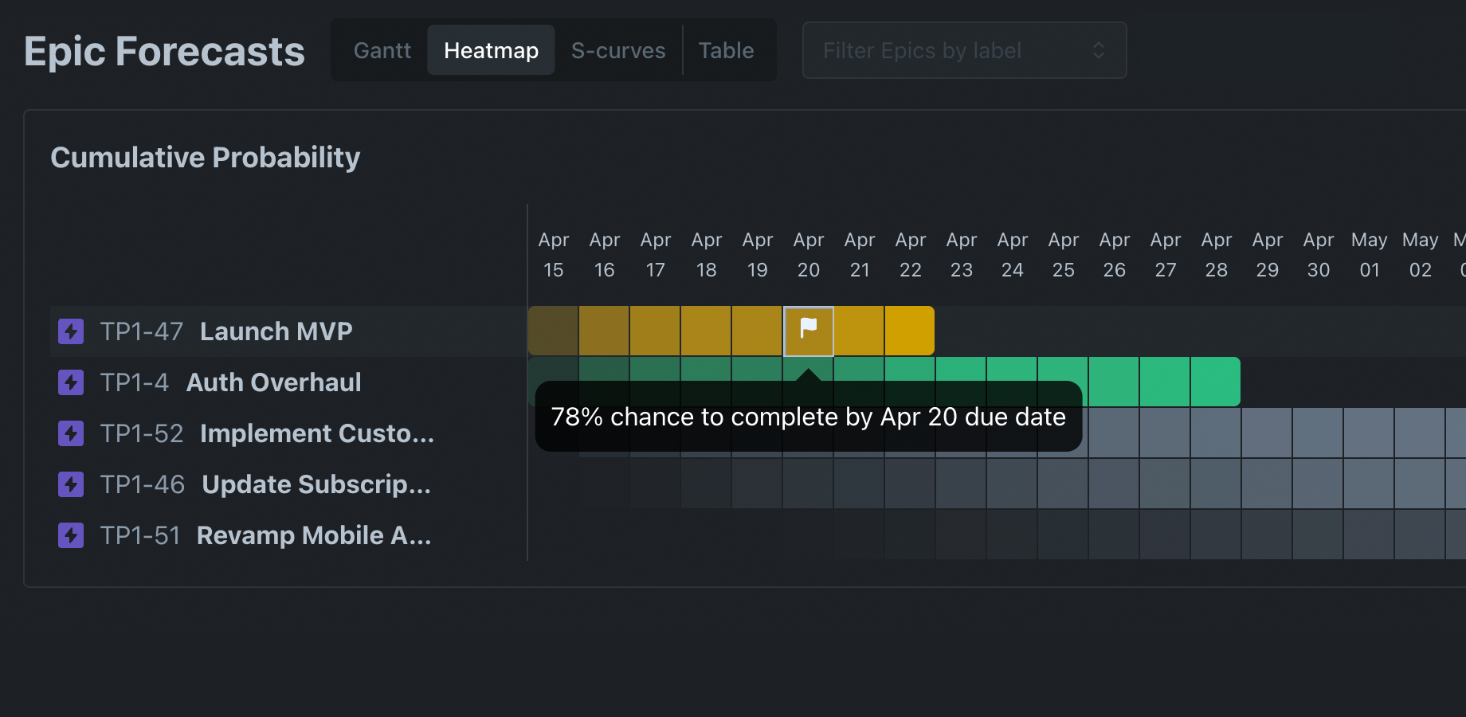
Task: Click the darkest green Apr 28 probability cell
Action: (1216, 382)
